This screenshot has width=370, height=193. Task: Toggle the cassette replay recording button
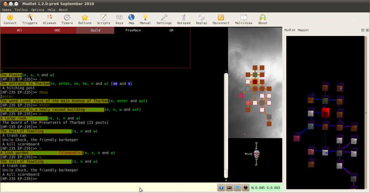[x=229, y=187]
